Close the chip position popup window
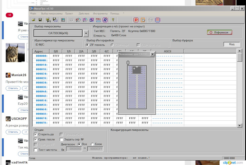This screenshot has height=165, width=246. point(152,54)
